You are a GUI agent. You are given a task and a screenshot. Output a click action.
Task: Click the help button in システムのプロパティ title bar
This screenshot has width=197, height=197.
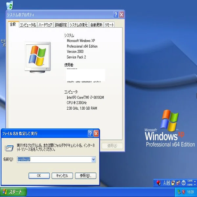(116, 15)
